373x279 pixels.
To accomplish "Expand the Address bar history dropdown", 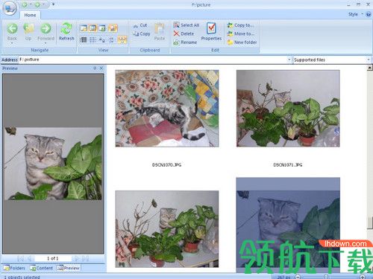I will 289,60.
